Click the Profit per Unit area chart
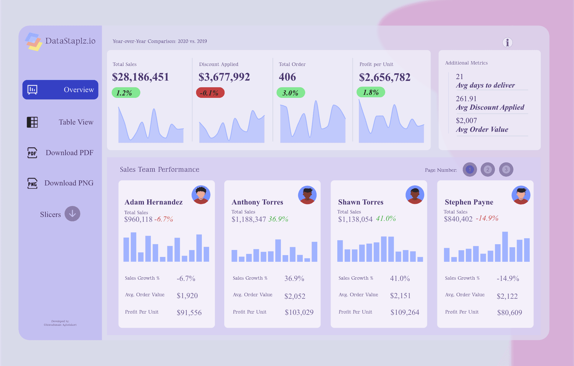This screenshot has width=574, height=366. (391, 121)
